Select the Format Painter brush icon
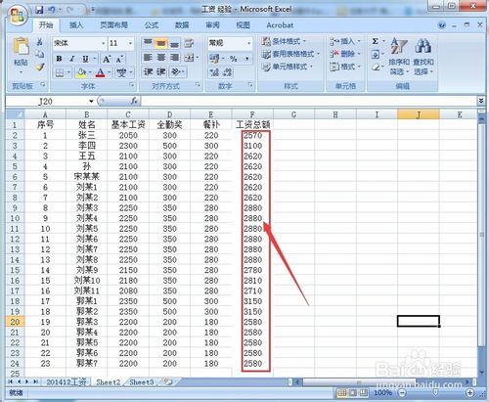The height and width of the screenshot is (402, 489). pyautogui.click(x=40, y=67)
